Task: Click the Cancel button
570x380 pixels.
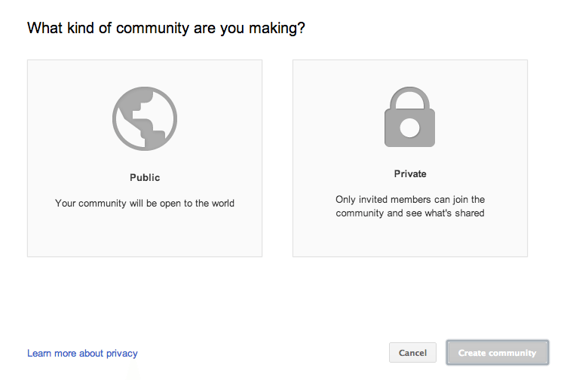Action: [x=412, y=353]
